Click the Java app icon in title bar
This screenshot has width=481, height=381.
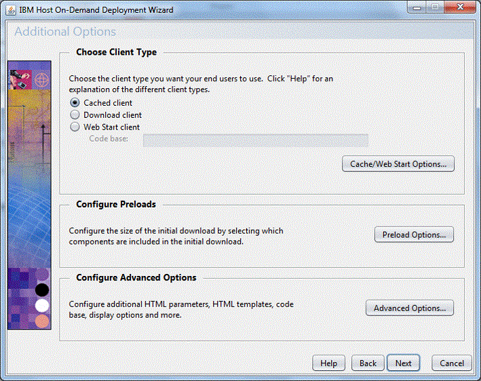click(x=9, y=10)
